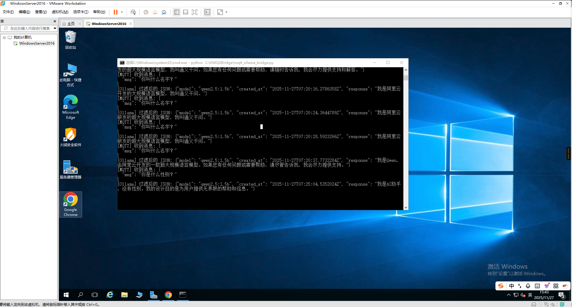The image size is (572, 307).
Task: Click the Sogou S logo on IME bar
Action: click(501, 286)
